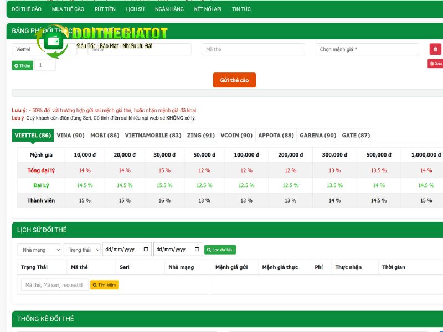The height and width of the screenshot is (332, 443).
Task: Click the quantity field showing 1
Action: tap(45, 65)
